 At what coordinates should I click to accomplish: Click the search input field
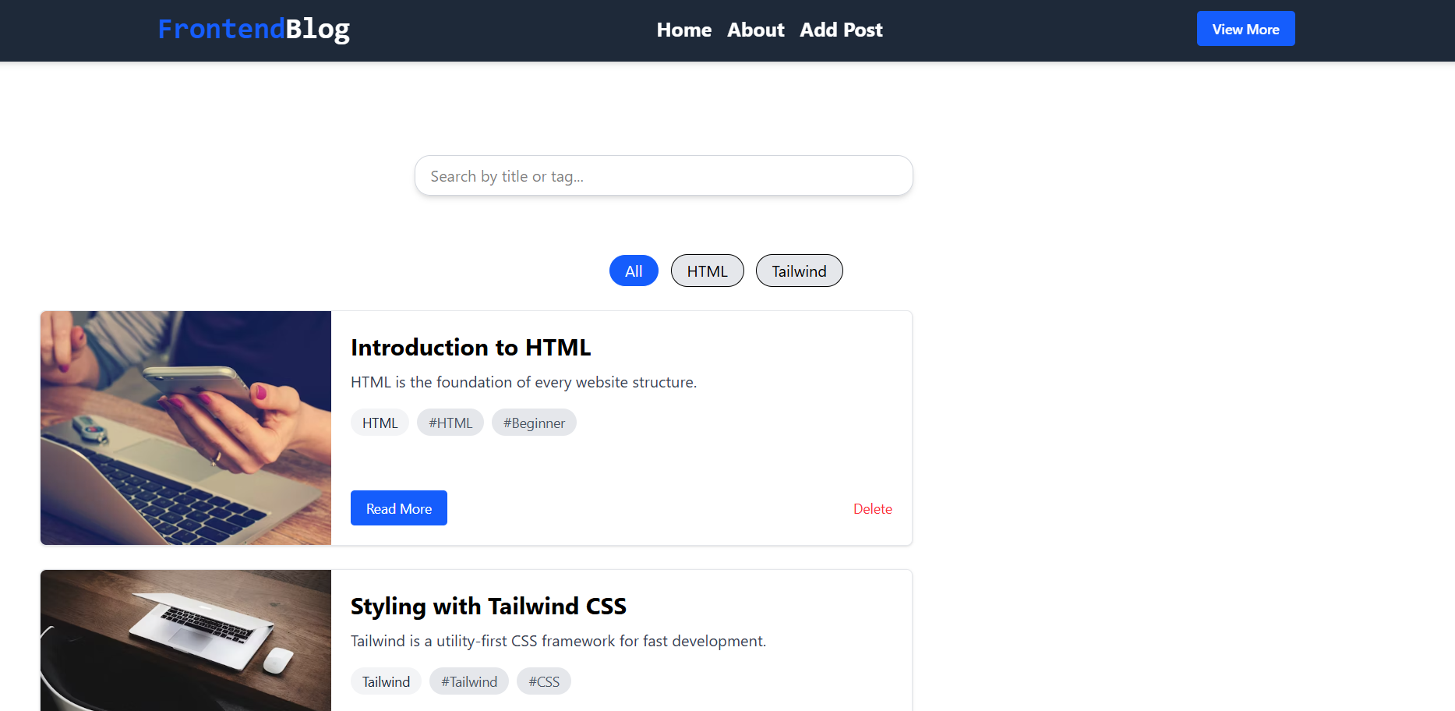point(663,175)
